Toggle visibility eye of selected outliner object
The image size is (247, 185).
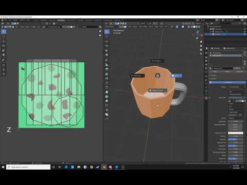tap(244, 34)
